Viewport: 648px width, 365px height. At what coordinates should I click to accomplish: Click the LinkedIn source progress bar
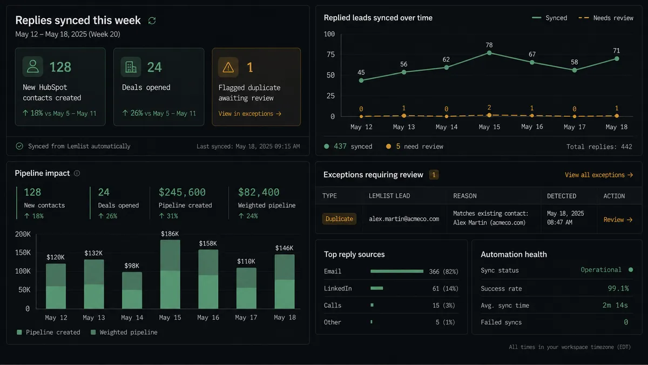coord(377,288)
